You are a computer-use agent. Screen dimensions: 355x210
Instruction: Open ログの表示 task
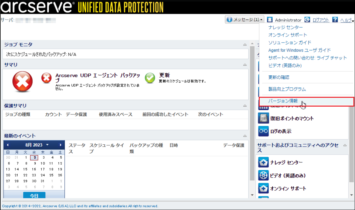click(x=281, y=131)
